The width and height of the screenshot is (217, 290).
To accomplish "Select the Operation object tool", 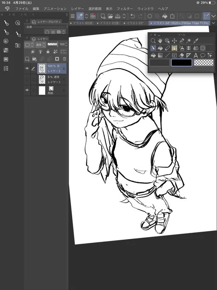I will (167, 41).
